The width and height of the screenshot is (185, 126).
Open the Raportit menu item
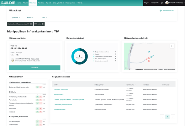[x=48, y=3]
